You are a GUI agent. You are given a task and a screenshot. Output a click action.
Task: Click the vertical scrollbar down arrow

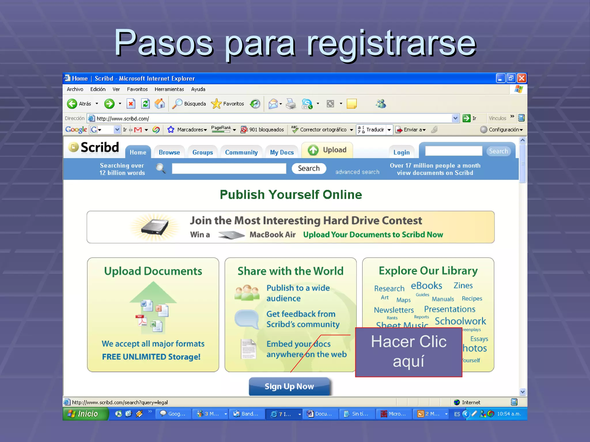click(x=523, y=391)
